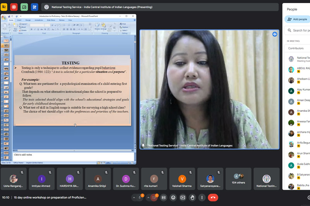Viewport: 310px width, 206px height.
Task: Open the Review ribbon tab
Action: click(62, 20)
